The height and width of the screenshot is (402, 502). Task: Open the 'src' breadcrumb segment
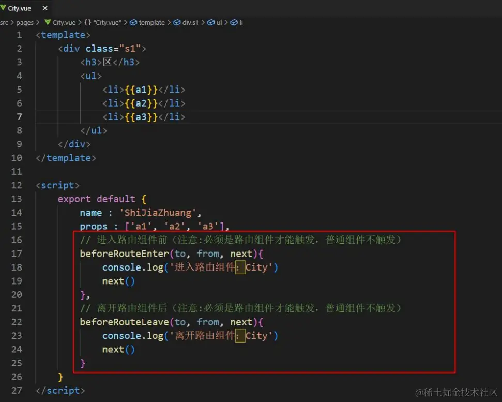4,22
